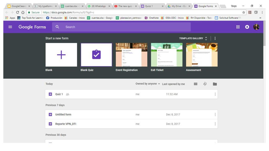This screenshot has height=151, width=269.
Task: Switch to the GoogleClassroom tab
Action: pos(19,6)
